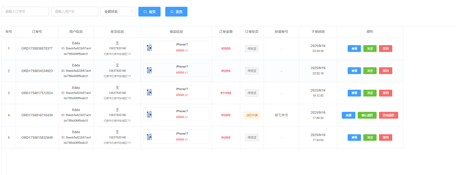456x175 pixels.
Task: Click the order time 17:43:53
Action: [x=318, y=140]
